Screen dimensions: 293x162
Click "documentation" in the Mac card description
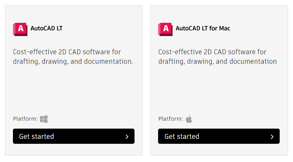click(x=254, y=61)
